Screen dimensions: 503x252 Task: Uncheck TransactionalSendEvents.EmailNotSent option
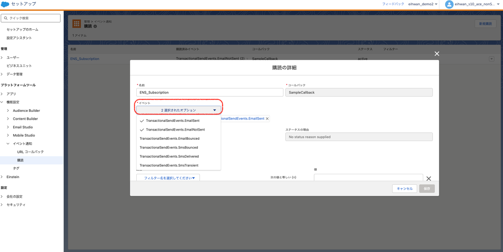click(179, 130)
